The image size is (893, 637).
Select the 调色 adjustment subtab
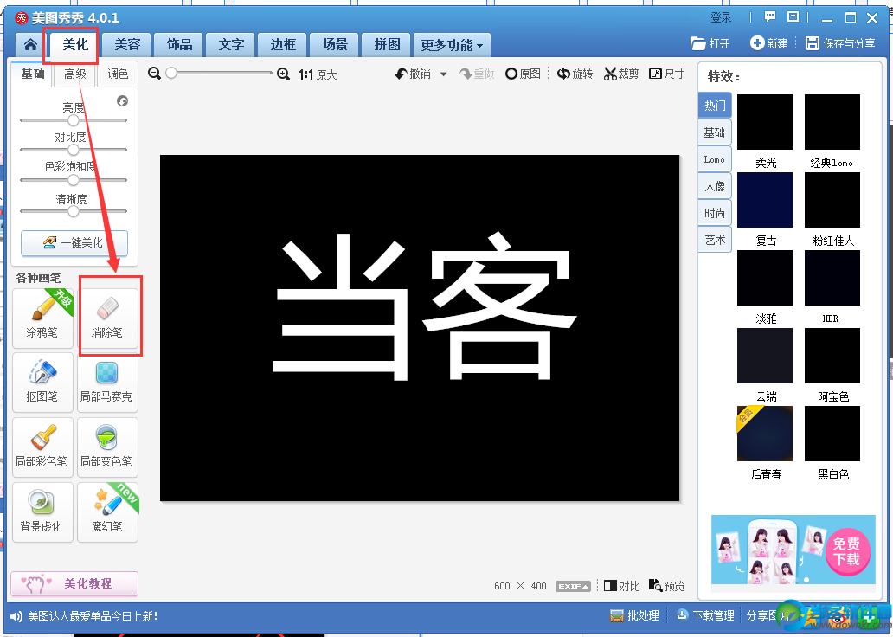[118, 74]
